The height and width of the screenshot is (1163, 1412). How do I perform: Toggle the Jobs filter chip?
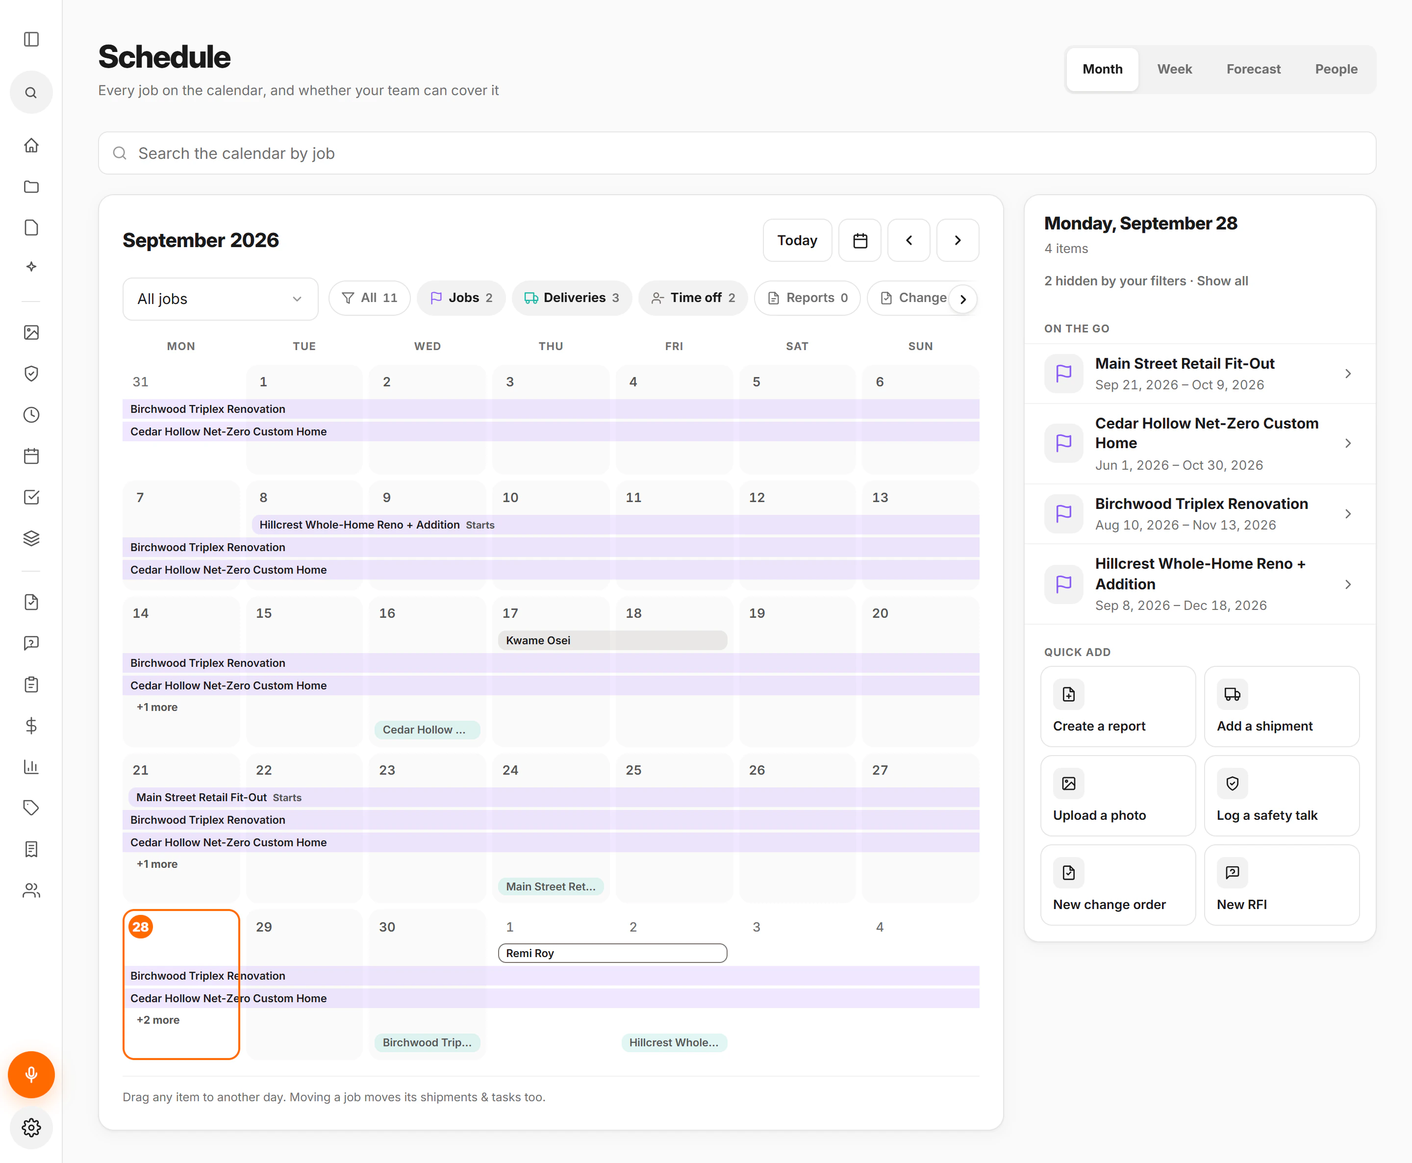(461, 298)
